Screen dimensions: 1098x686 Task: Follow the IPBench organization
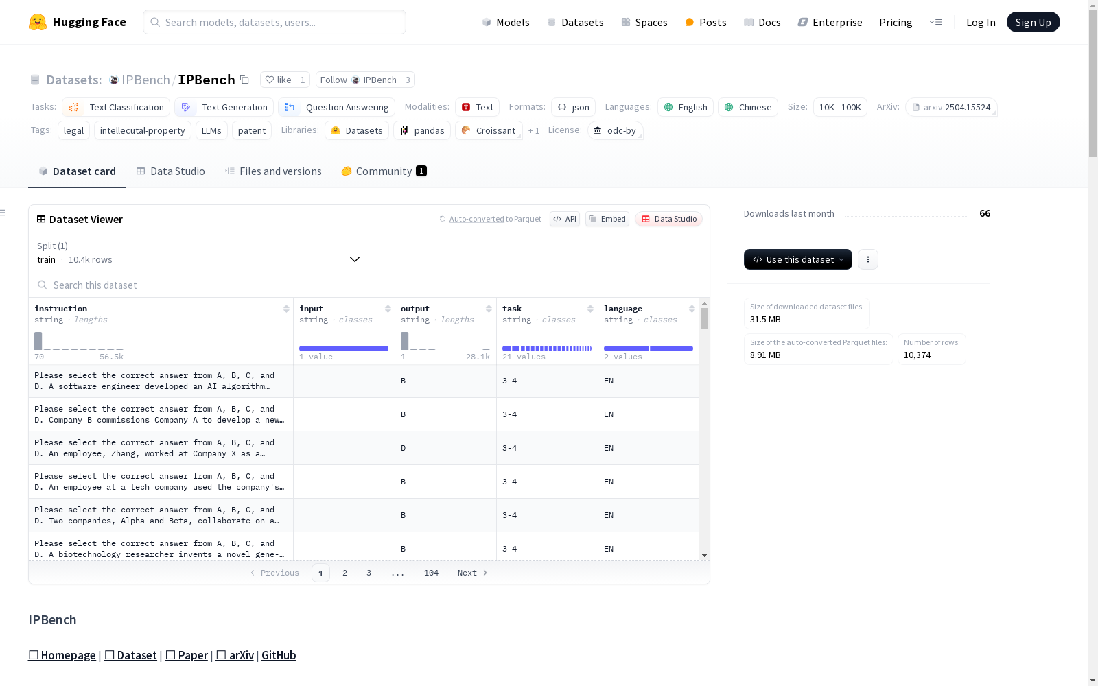[x=358, y=80]
